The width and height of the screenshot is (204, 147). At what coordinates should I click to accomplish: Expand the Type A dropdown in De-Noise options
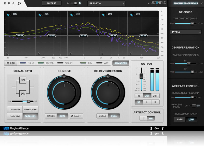click(x=186, y=32)
